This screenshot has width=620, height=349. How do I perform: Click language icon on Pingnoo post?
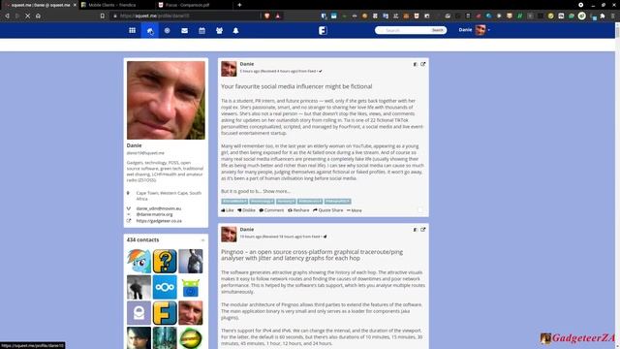416,230
